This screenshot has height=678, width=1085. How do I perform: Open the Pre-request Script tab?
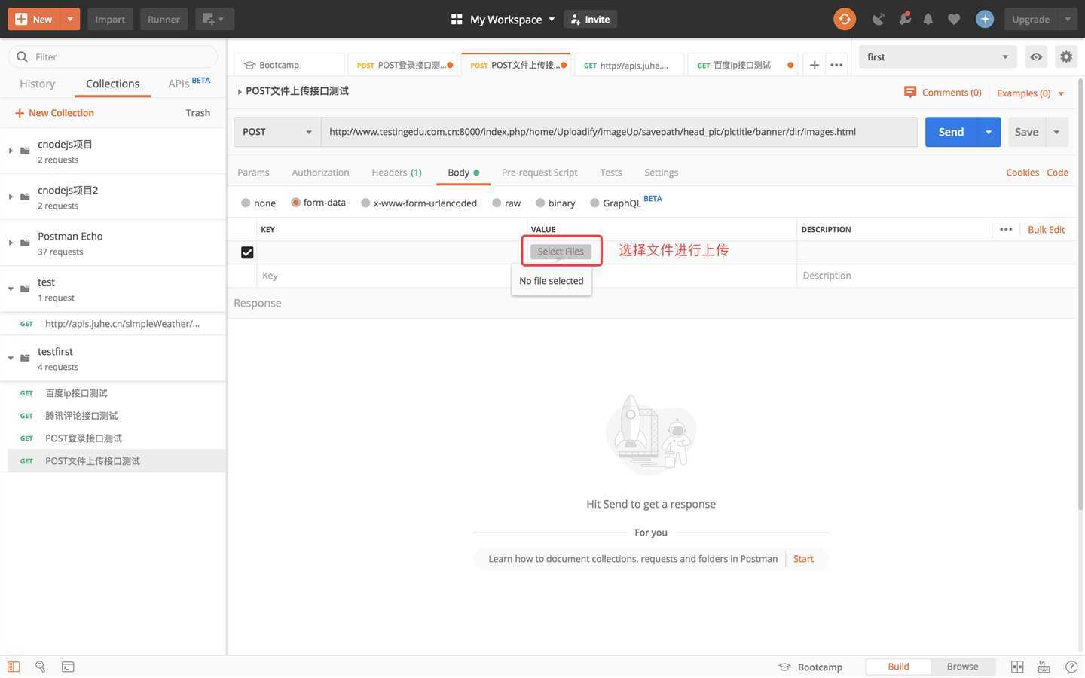pyautogui.click(x=539, y=173)
